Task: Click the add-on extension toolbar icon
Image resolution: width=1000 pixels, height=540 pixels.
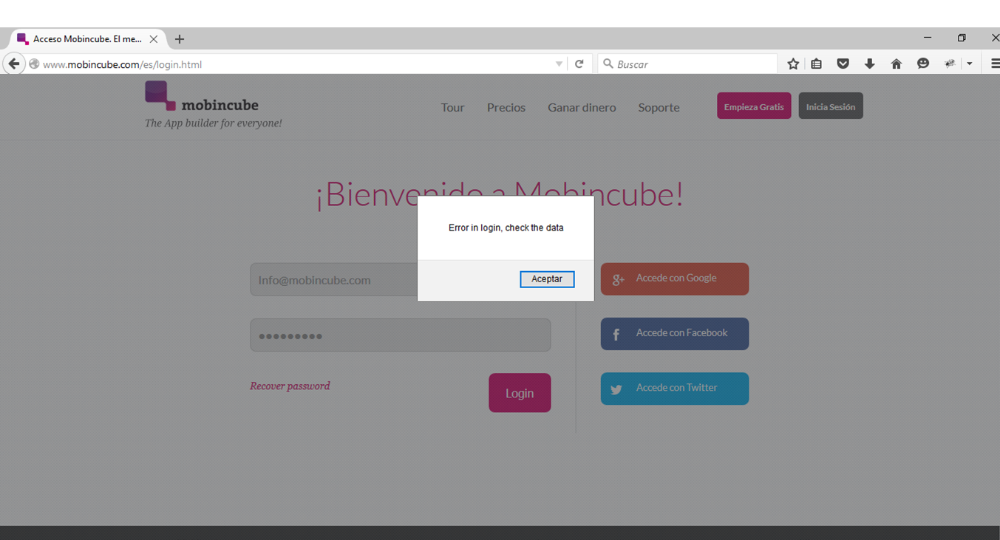Action: point(950,64)
